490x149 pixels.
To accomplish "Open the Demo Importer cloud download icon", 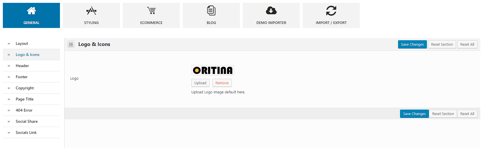I will pyautogui.click(x=271, y=11).
